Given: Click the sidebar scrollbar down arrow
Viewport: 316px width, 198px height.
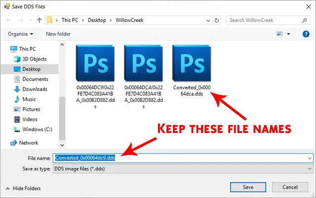Looking at the screenshot, I should (x=62, y=145).
